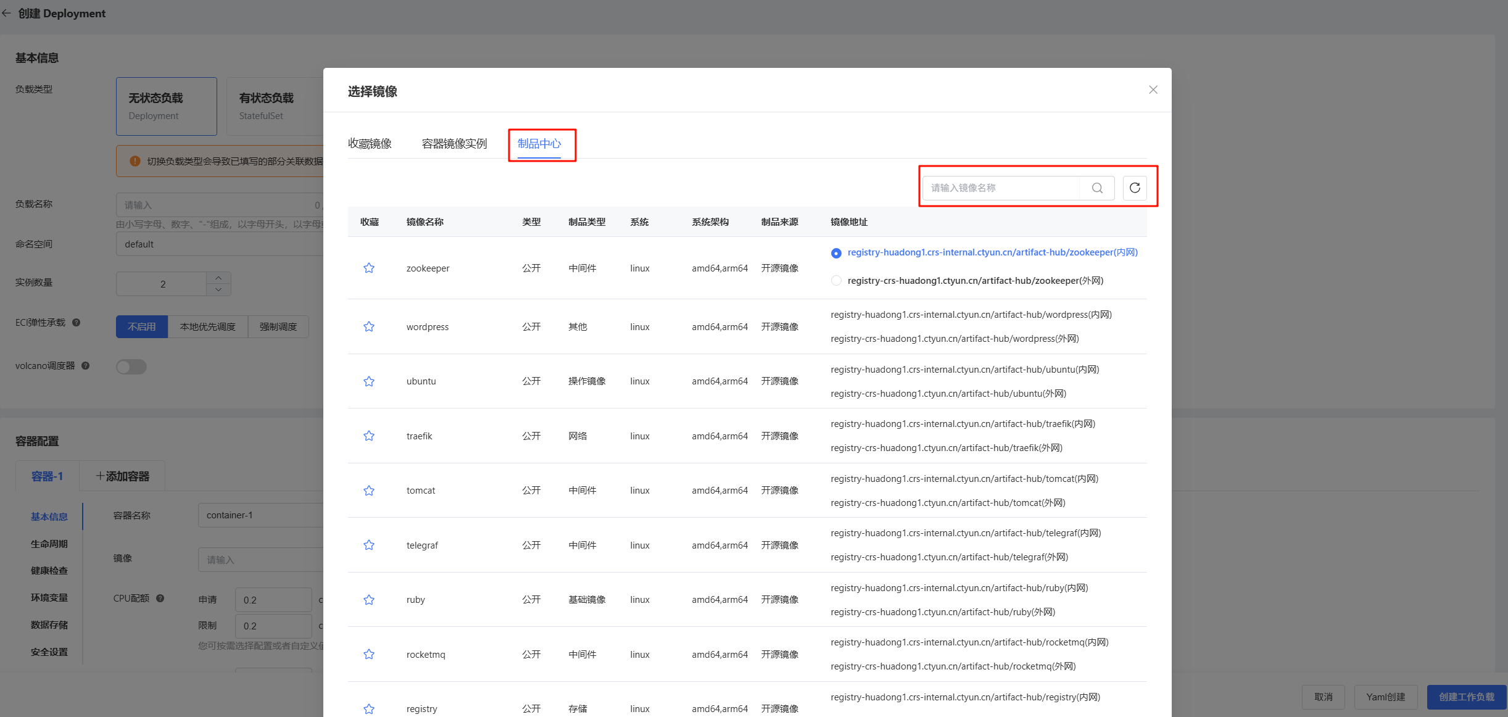
Task: Favorite the zookeeper image star
Action: 369,268
